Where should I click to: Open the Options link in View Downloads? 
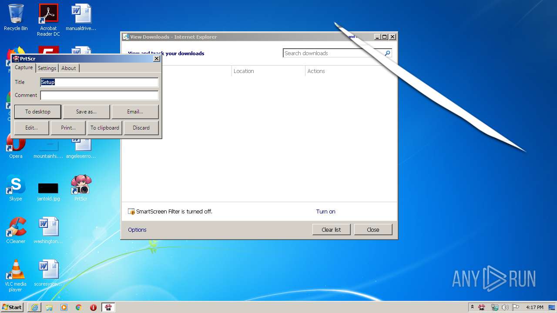tap(137, 230)
